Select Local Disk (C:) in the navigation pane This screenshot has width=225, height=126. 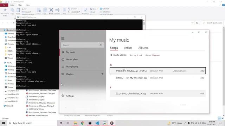pyautogui.click(x=12, y=91)
